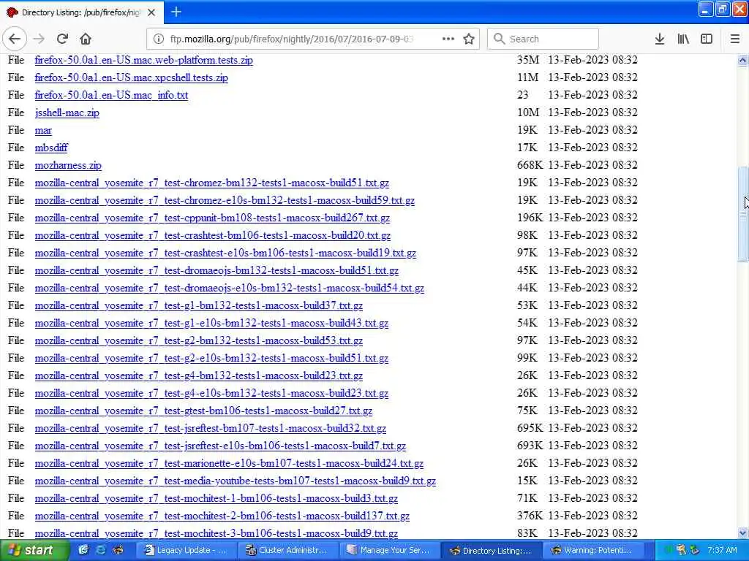Open test-chromez-bm132 build51 log link
This screenshot has height=561, width=749.
tap(211, 183)
